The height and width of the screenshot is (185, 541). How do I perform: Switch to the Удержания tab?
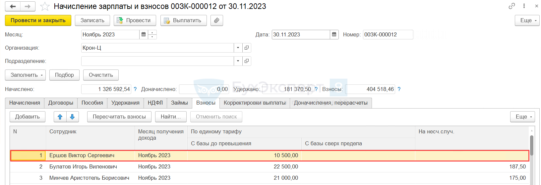(x=125, y=103)
